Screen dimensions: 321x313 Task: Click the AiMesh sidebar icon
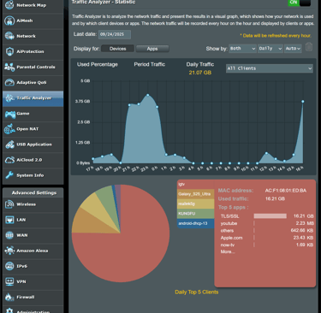pyautogui.click(x=9, y=21)
